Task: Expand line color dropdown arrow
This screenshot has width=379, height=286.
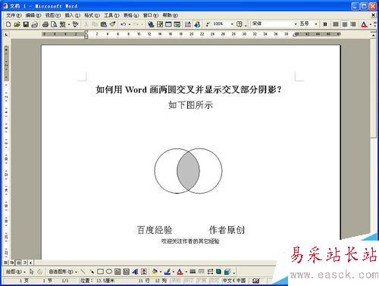Action: (x=174, y=272)
